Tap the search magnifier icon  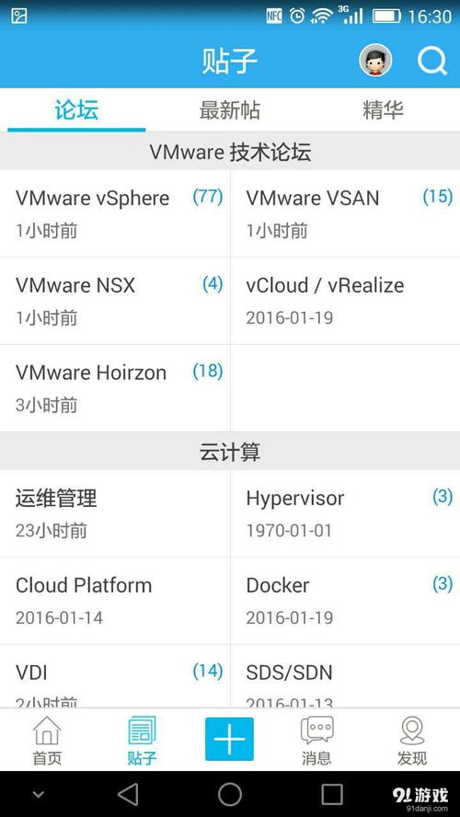click(x=432, y=61)
